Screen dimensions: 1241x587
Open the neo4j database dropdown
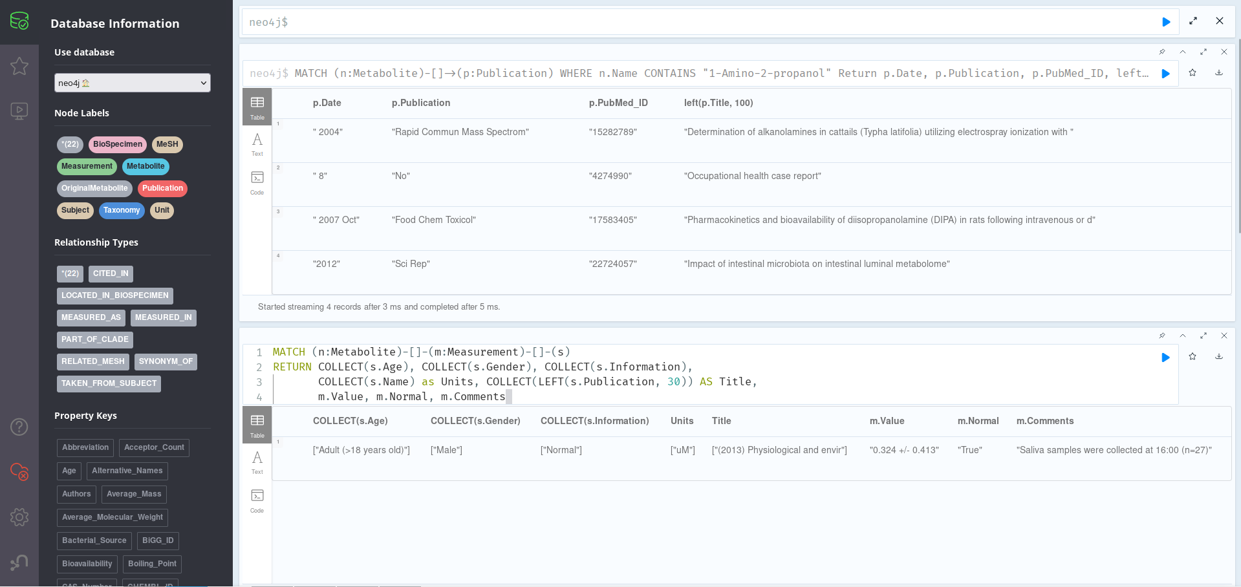coord(133,83)
